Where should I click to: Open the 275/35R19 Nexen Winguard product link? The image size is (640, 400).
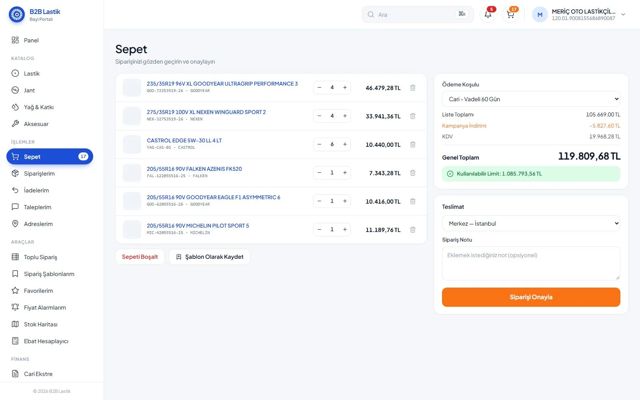206,112
